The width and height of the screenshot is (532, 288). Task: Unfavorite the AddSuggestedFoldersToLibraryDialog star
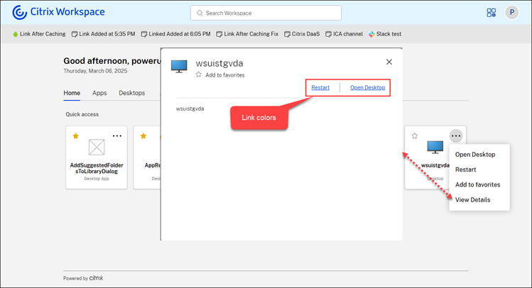pos(76,136)
